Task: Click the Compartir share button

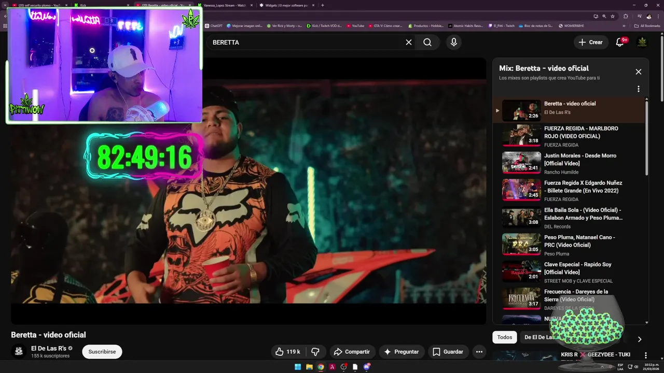Action: click(352, 352)
